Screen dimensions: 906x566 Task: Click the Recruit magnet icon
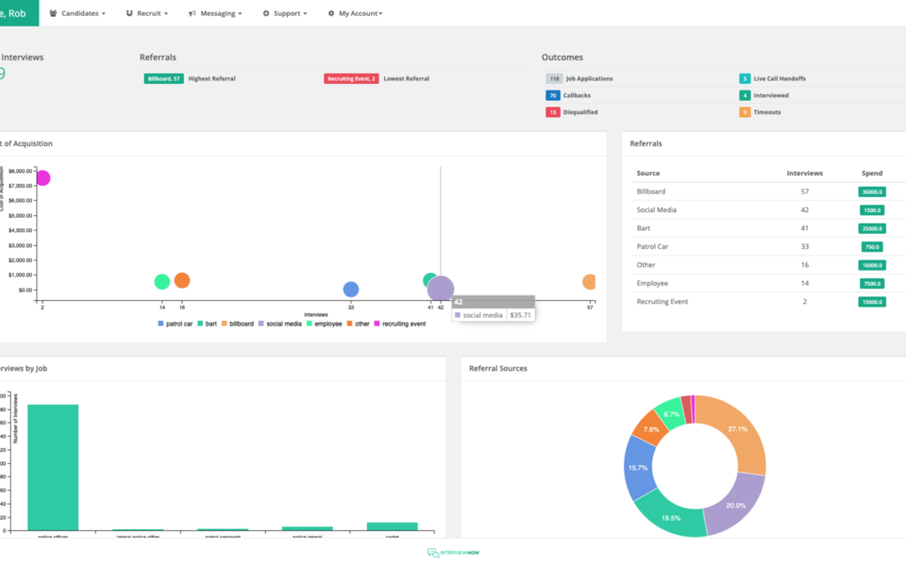129,13
